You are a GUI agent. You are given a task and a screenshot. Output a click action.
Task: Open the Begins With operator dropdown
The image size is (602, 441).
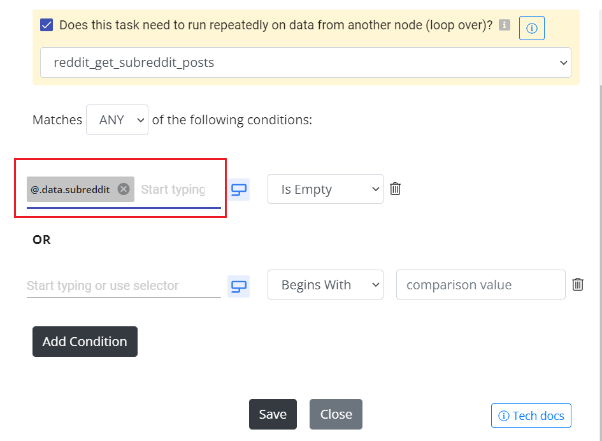tap(325, 285)
